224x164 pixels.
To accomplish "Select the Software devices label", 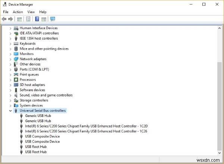I will pyautogui.click(x=32, y=90).
